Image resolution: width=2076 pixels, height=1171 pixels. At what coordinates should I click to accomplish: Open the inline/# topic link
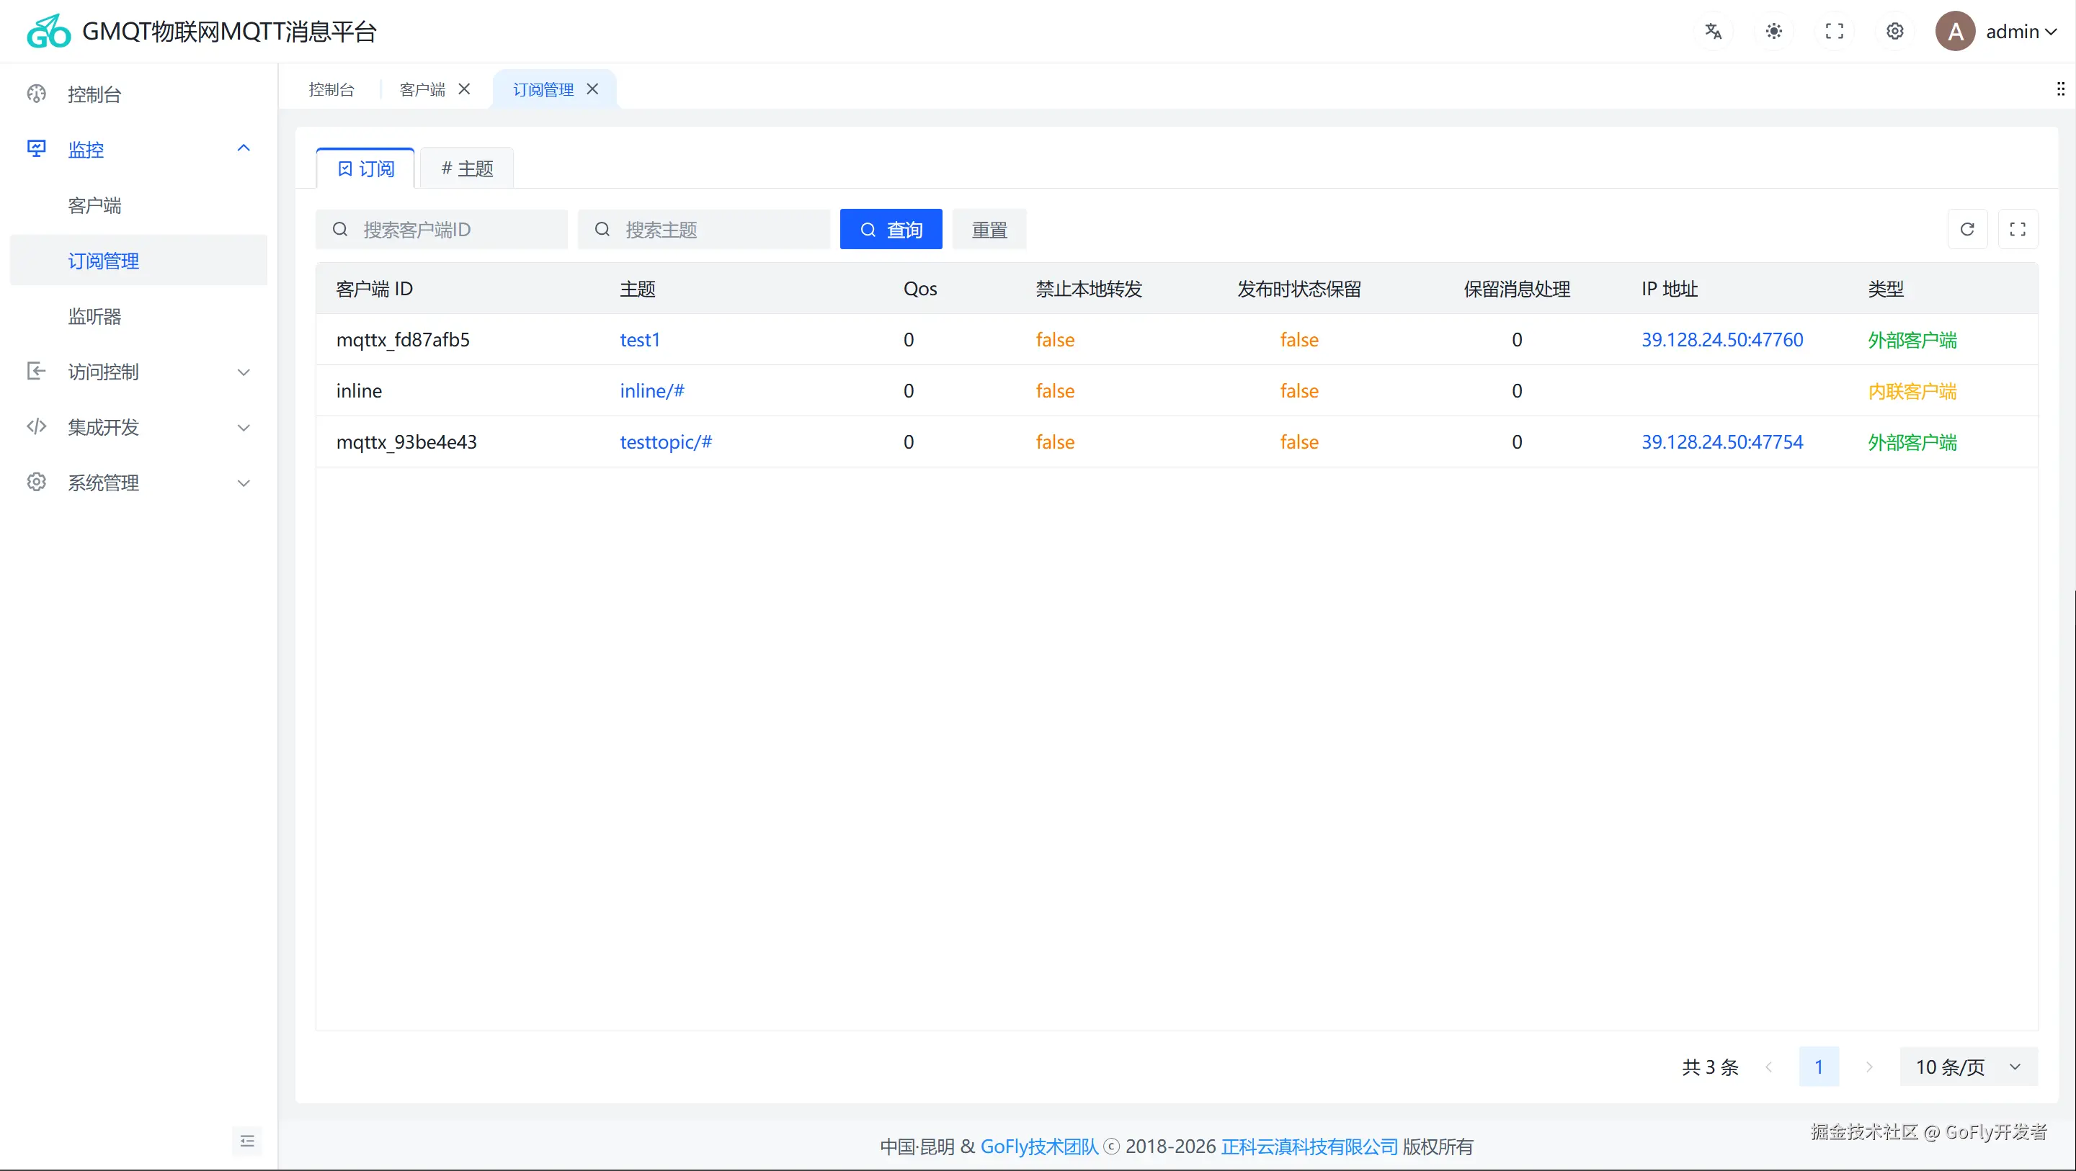coord(652,390)
